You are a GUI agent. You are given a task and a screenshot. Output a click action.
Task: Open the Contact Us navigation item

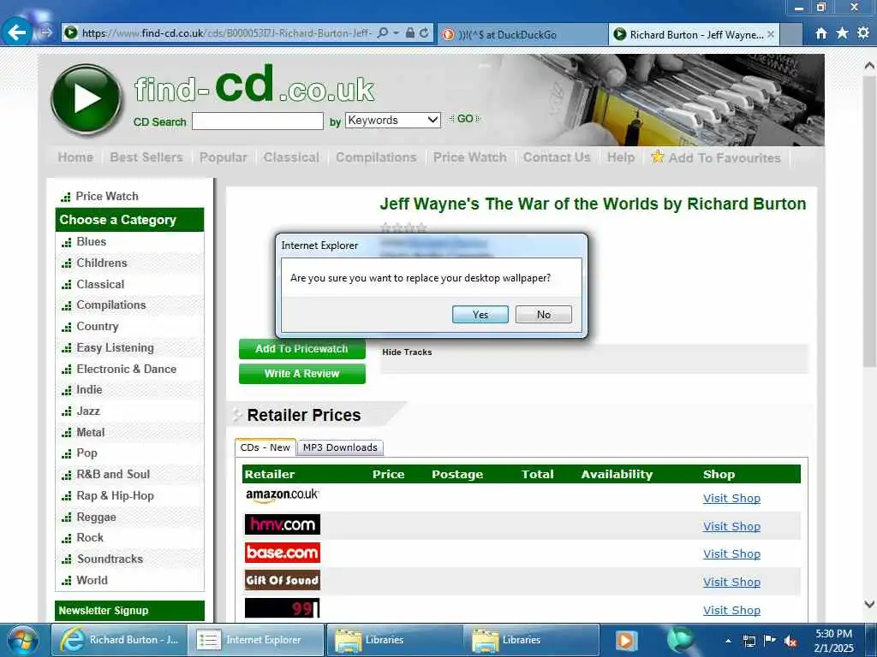pyautogui.click(x=557, y=157)
